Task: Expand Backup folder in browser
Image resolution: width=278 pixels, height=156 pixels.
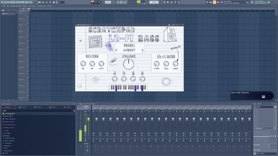Action: click(6, 136)
